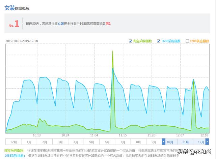Screen dimensions: 216x159
Task: Select the 12月 segment at timeline start
Action: point(13,142)
